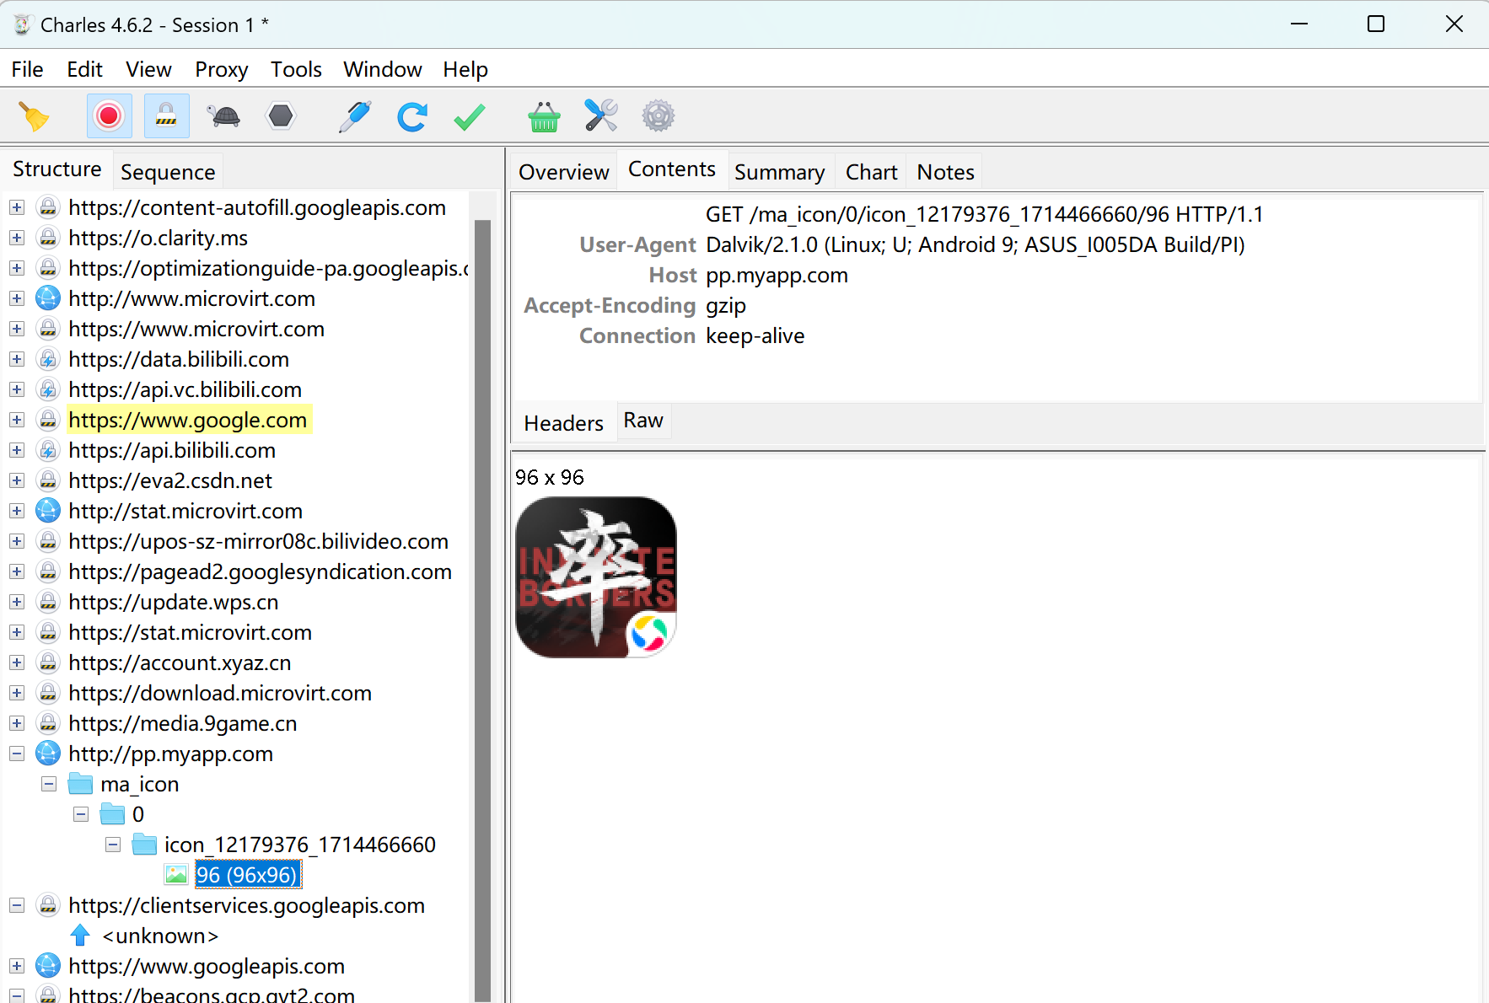Select the Raw sub-tab
This screenshot has width=1489, height=1003.
(643, 421)
